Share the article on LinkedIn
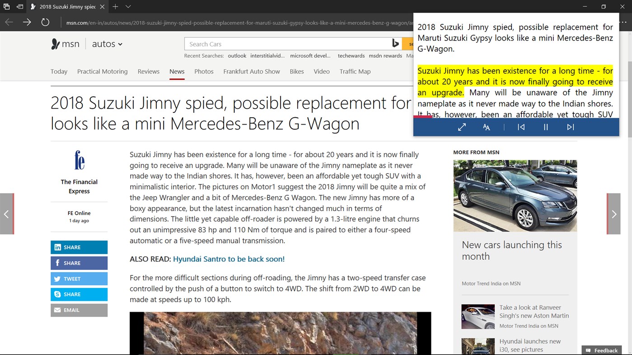Image resolution: width=632 pixels, height=355 pixels. click(x=79, y=247)
